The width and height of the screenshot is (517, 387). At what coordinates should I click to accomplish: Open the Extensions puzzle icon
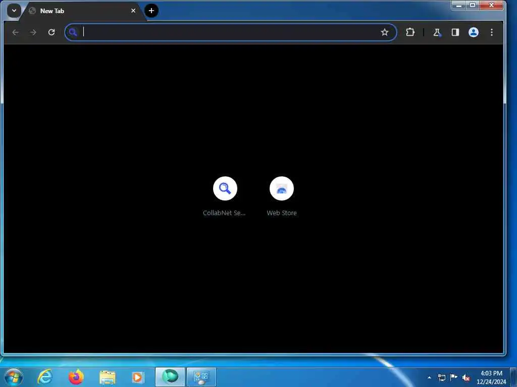click(410, 32)
